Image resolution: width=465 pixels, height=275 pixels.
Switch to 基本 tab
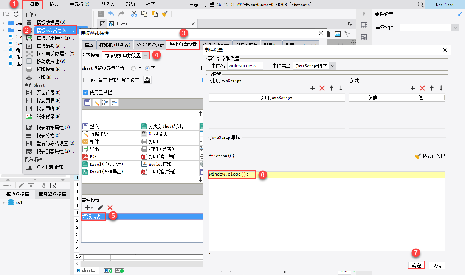coord(89,45)
